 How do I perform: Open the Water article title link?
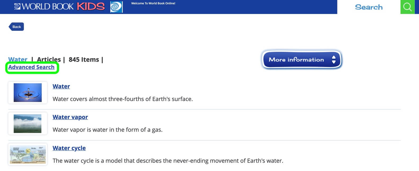[x=61, y=86]
